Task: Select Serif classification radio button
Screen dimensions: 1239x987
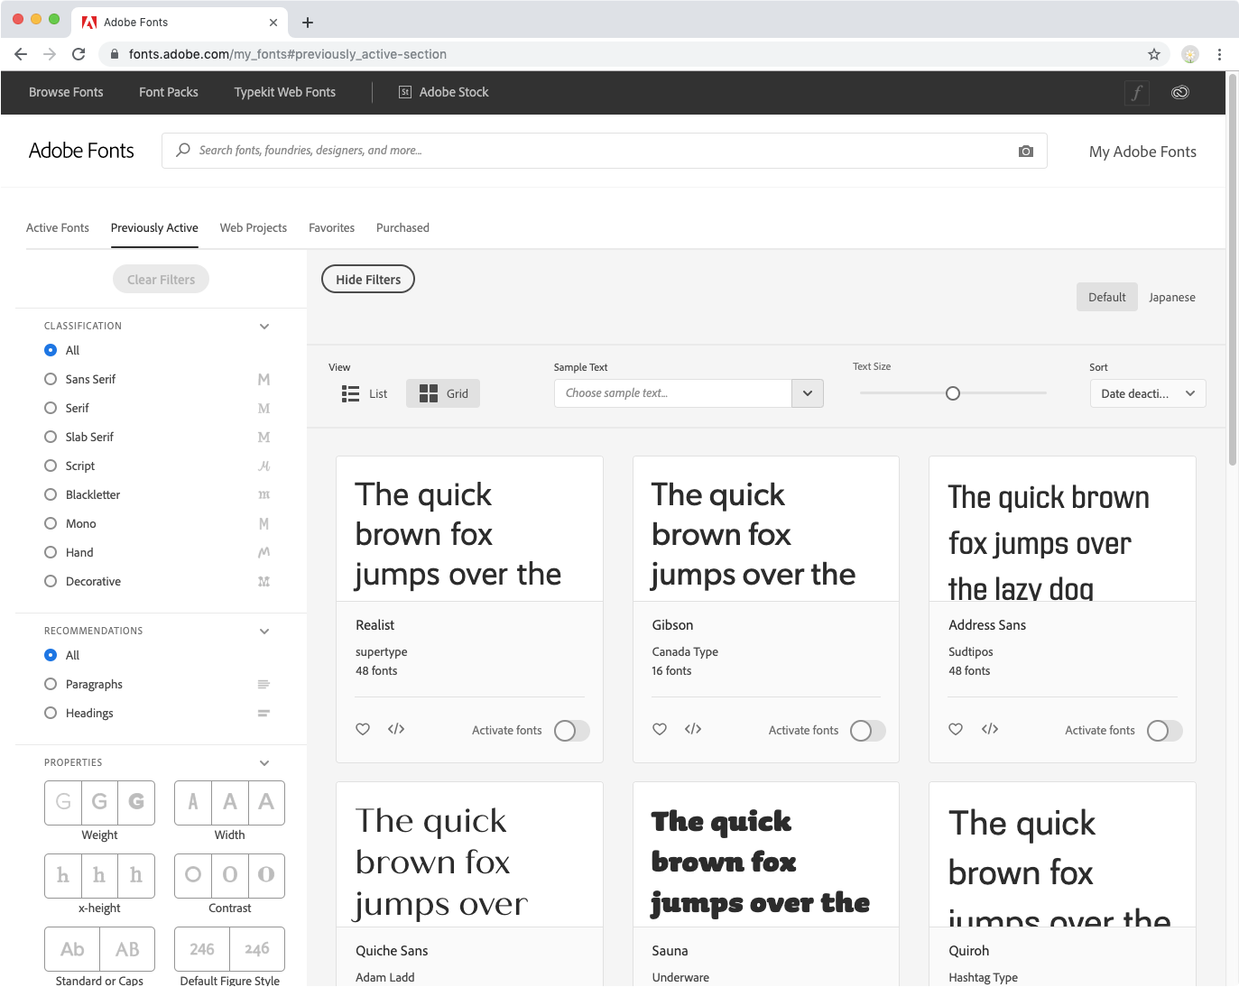Action: pos(51,408)
